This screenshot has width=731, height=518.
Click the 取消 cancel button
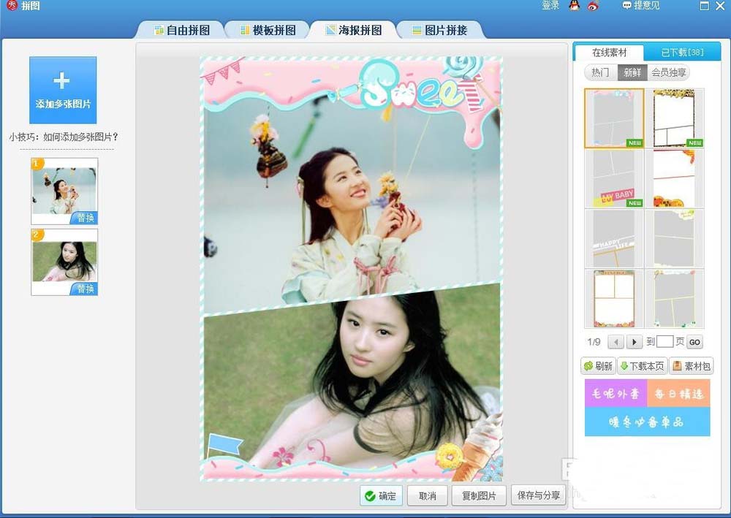(x=428, y=495)
